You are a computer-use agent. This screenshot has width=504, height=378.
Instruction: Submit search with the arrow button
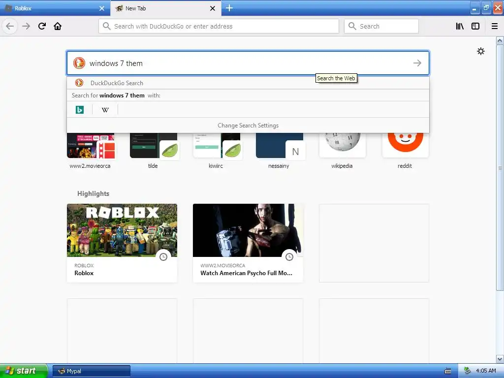coord(417,63)
